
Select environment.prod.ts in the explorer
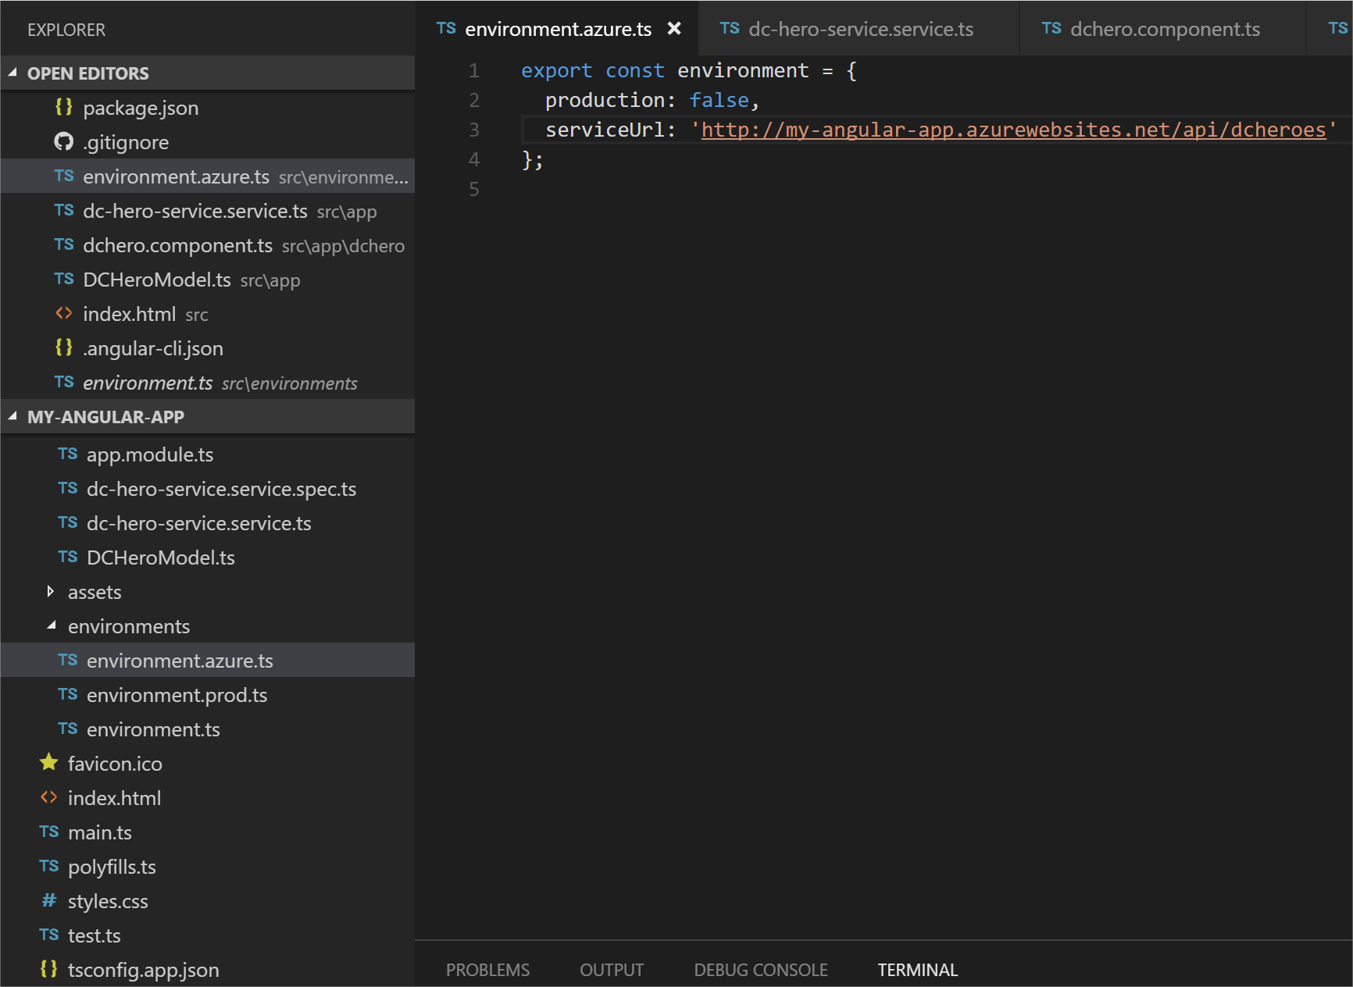[x=177, y=694]
